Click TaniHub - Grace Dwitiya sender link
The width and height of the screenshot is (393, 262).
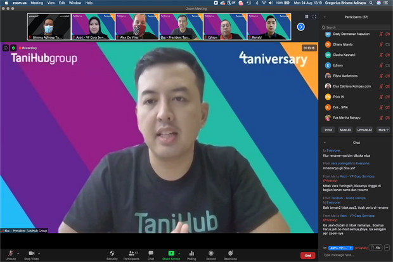point(348,198)
